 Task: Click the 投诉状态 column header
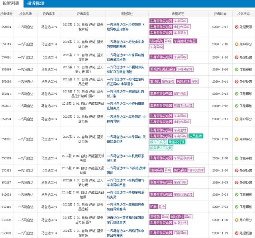(243, 14)
